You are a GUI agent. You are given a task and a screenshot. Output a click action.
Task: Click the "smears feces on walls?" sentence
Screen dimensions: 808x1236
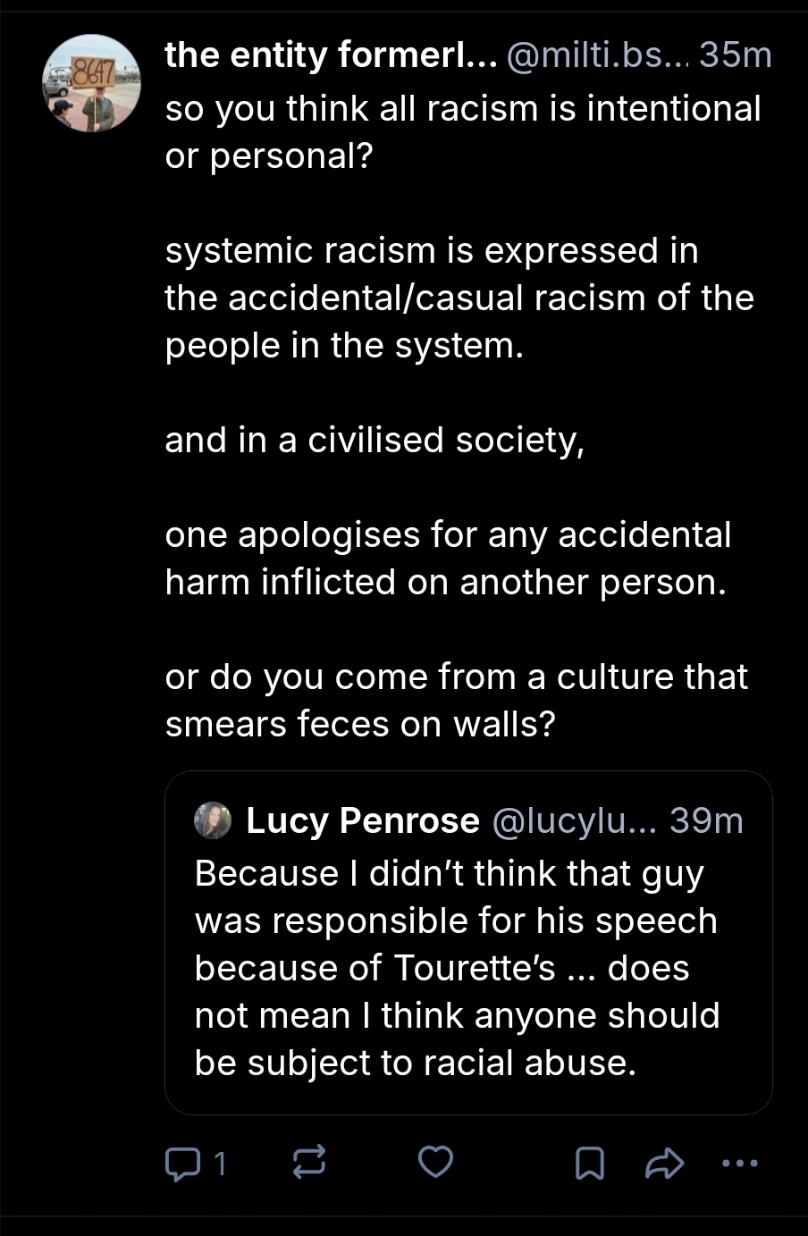click(x=360, y=724)
